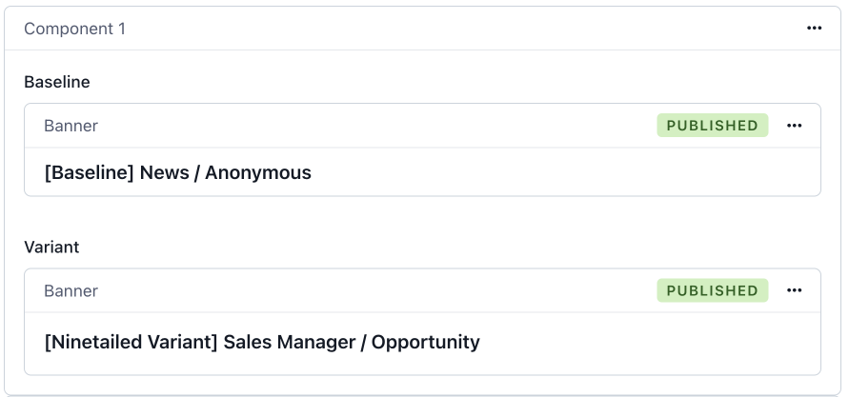Click empty header area of the Baseline Banner card

pos(381,126)
